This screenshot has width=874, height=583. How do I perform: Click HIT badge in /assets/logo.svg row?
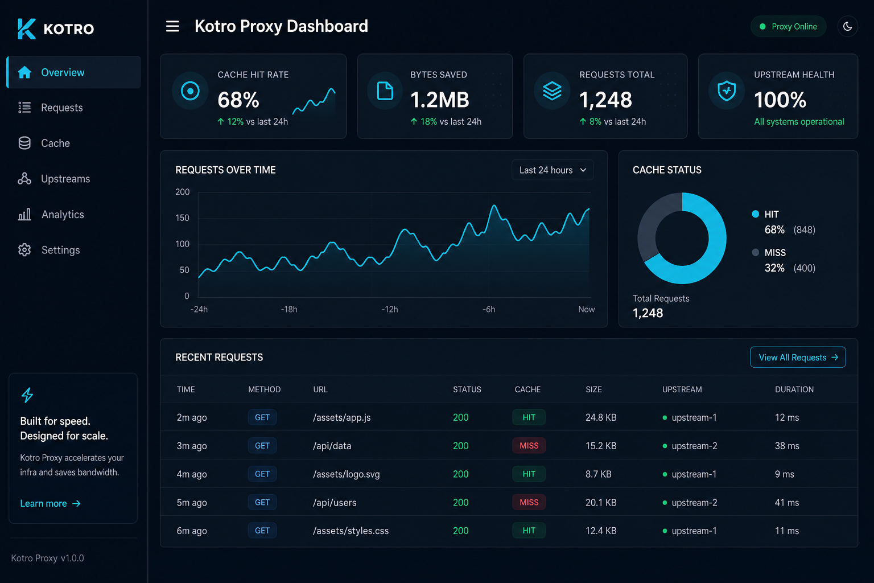[x=529, y=474]
